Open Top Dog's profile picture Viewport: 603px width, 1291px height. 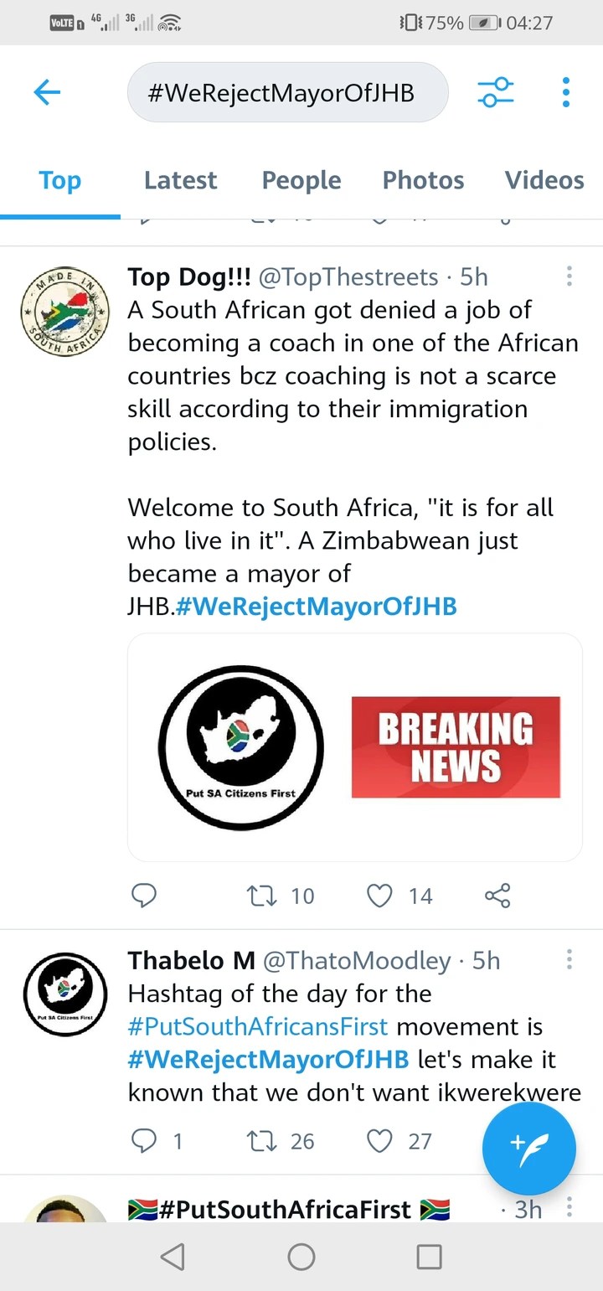pyautogui.click(x=65, y=312)
